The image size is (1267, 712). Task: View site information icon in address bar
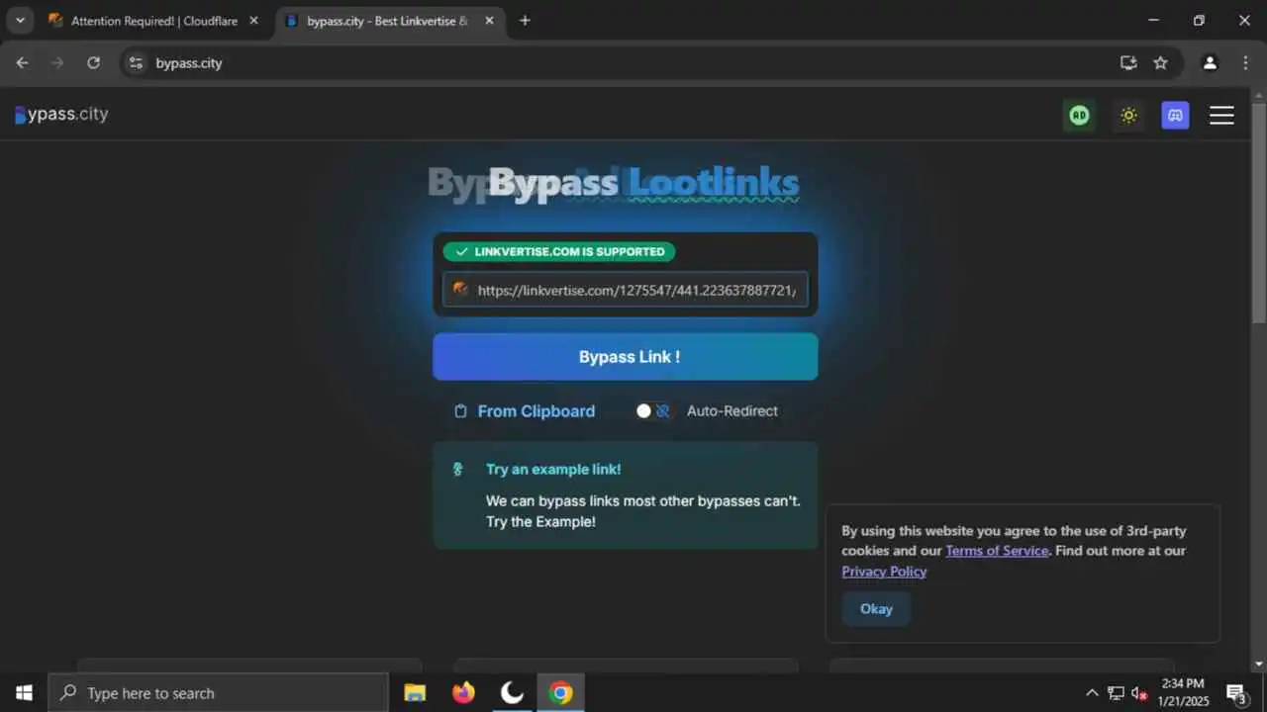(x=137, y=62)
